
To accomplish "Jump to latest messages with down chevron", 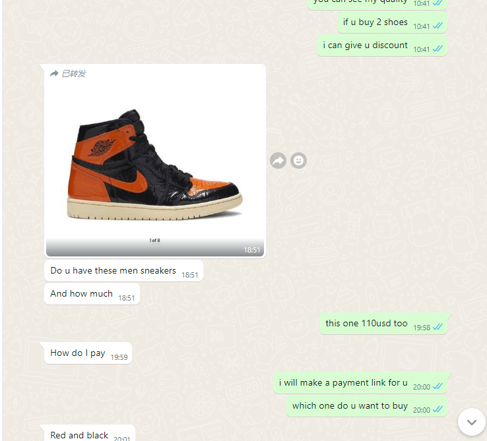I will click(471, 422).
